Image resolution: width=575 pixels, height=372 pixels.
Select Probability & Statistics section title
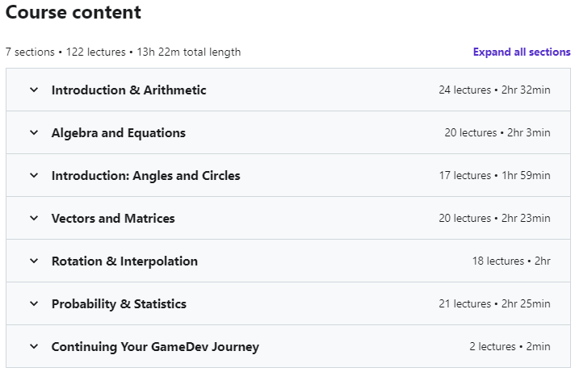119,304
